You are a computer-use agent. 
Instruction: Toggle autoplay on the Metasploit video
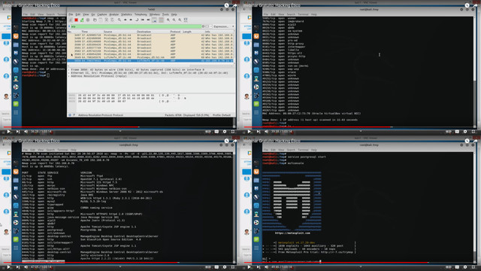449,267
